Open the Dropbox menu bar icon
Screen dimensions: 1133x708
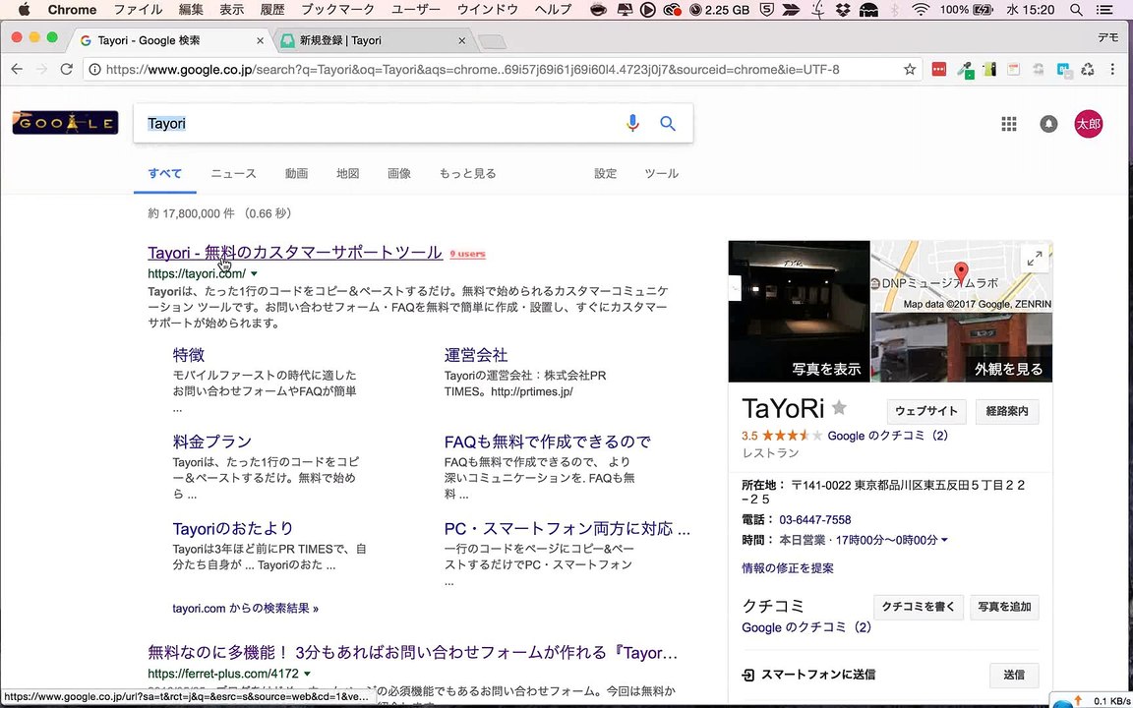(x=843, y=10)
